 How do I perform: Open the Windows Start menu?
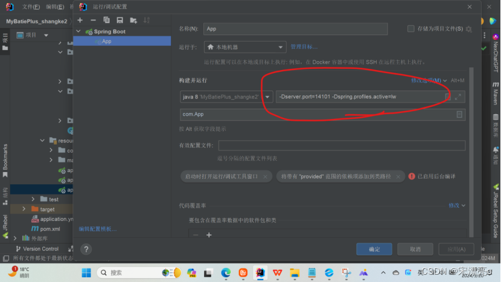coord(85,273)
